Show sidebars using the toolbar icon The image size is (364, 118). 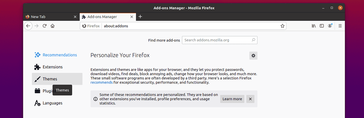pos(322,26)
